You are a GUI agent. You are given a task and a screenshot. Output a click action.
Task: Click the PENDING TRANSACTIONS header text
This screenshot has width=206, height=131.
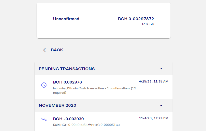pos(67,69)
